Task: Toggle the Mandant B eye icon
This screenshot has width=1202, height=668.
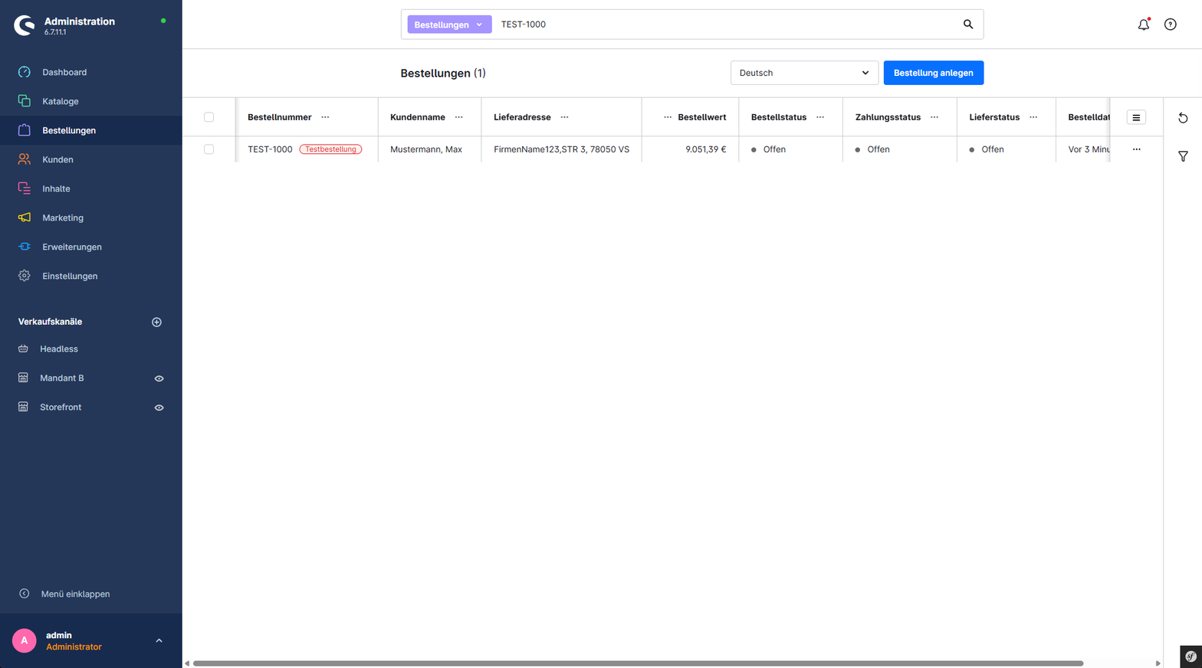Action: [159, 378]
